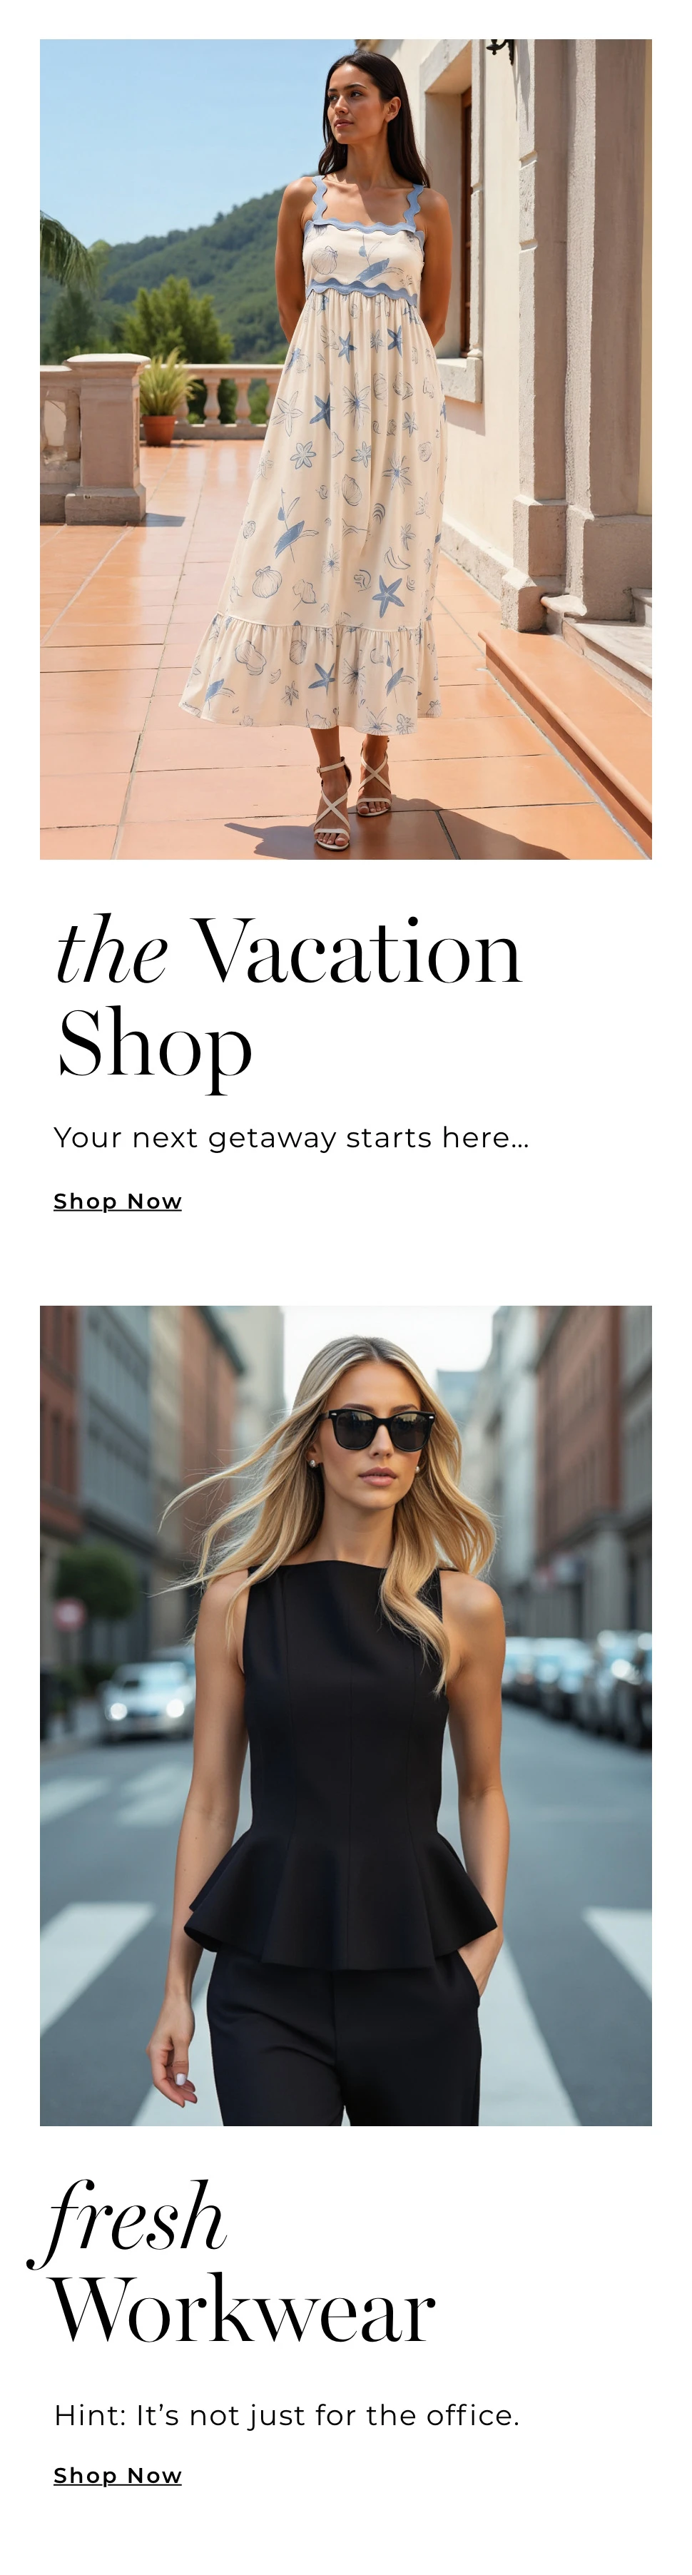Click the Shop Now link under Vacation Shop

point(118,1201)
